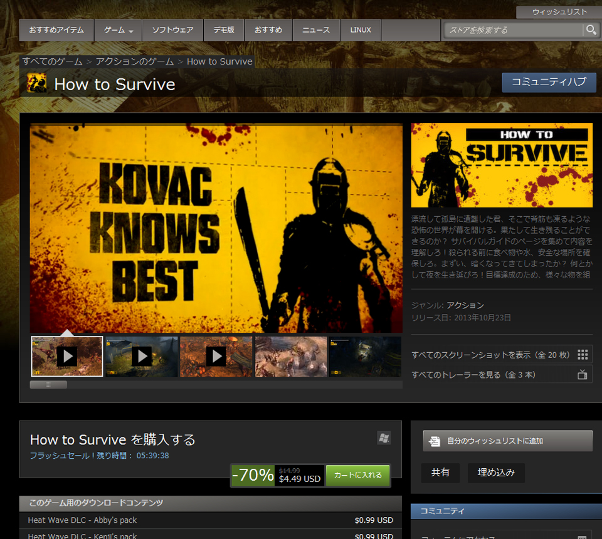This screenshot has height=539, width=602.
Task: Add to wishlist with 自分のウィッシュリストに追加
Action: click(x=507, y=441)
